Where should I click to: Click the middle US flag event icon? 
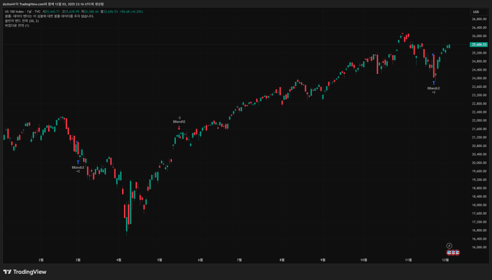pyautogui.click(x=453, y=252)
